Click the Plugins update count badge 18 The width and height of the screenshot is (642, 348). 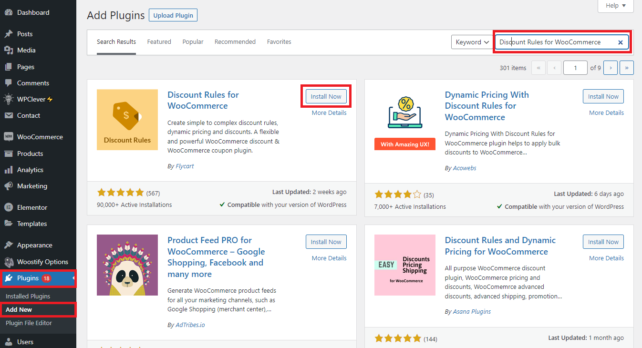click(46, 278)
